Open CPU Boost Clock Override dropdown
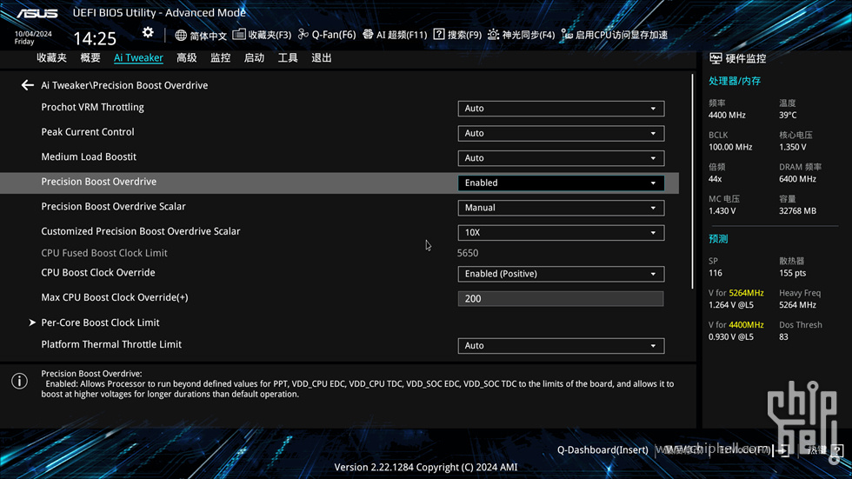The width and height of the screenshot is (852, 479). pos(561,274)
